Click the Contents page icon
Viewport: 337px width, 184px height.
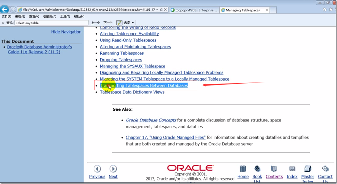(x=274, y=169)
